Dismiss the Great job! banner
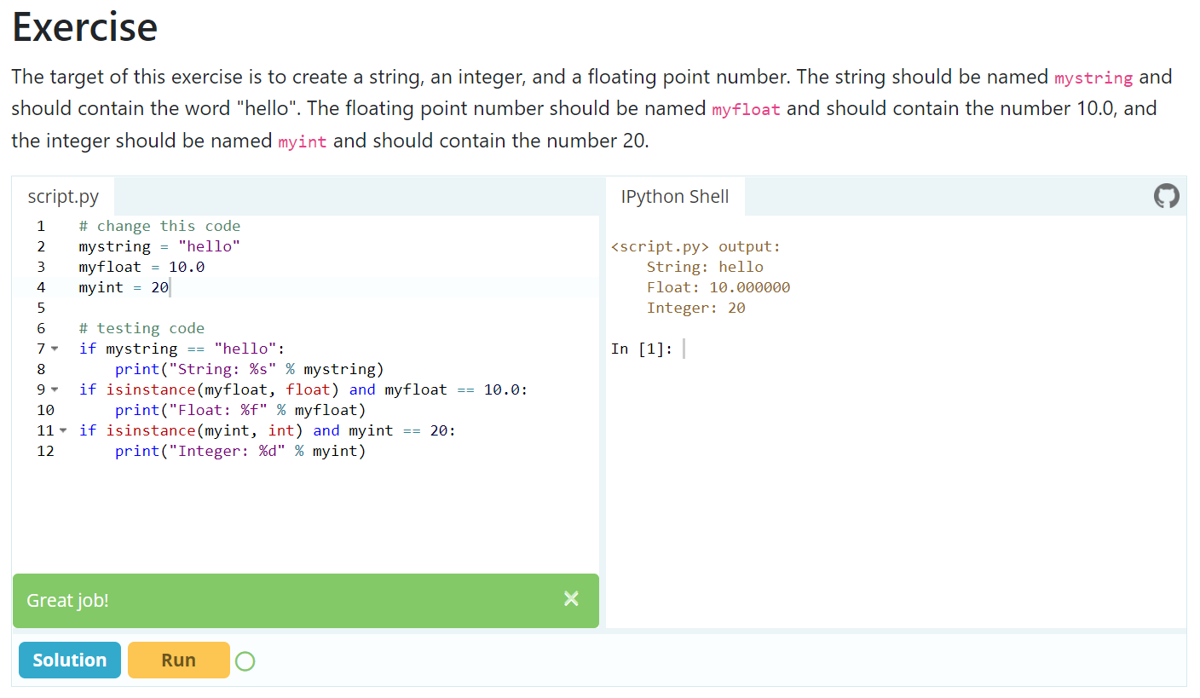Screen dimensions: 1200x698 pos(571,599)
